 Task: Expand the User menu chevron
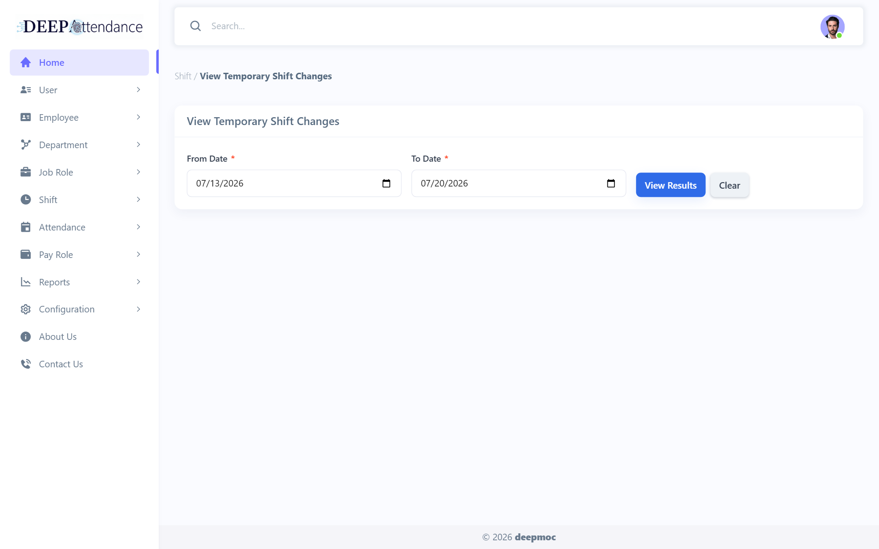[x=138, y=90]
